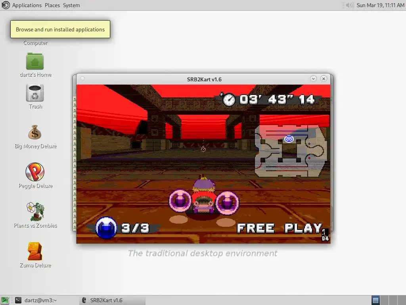The image size is (406, 305).
Task: Click the SRB2Kart window menu button at title bar left
Action: point(82,79)
